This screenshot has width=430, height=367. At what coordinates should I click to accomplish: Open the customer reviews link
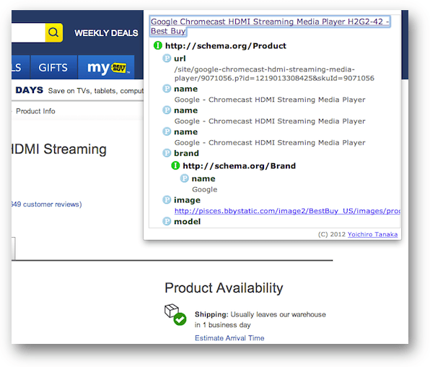click(x=47, y=204)
